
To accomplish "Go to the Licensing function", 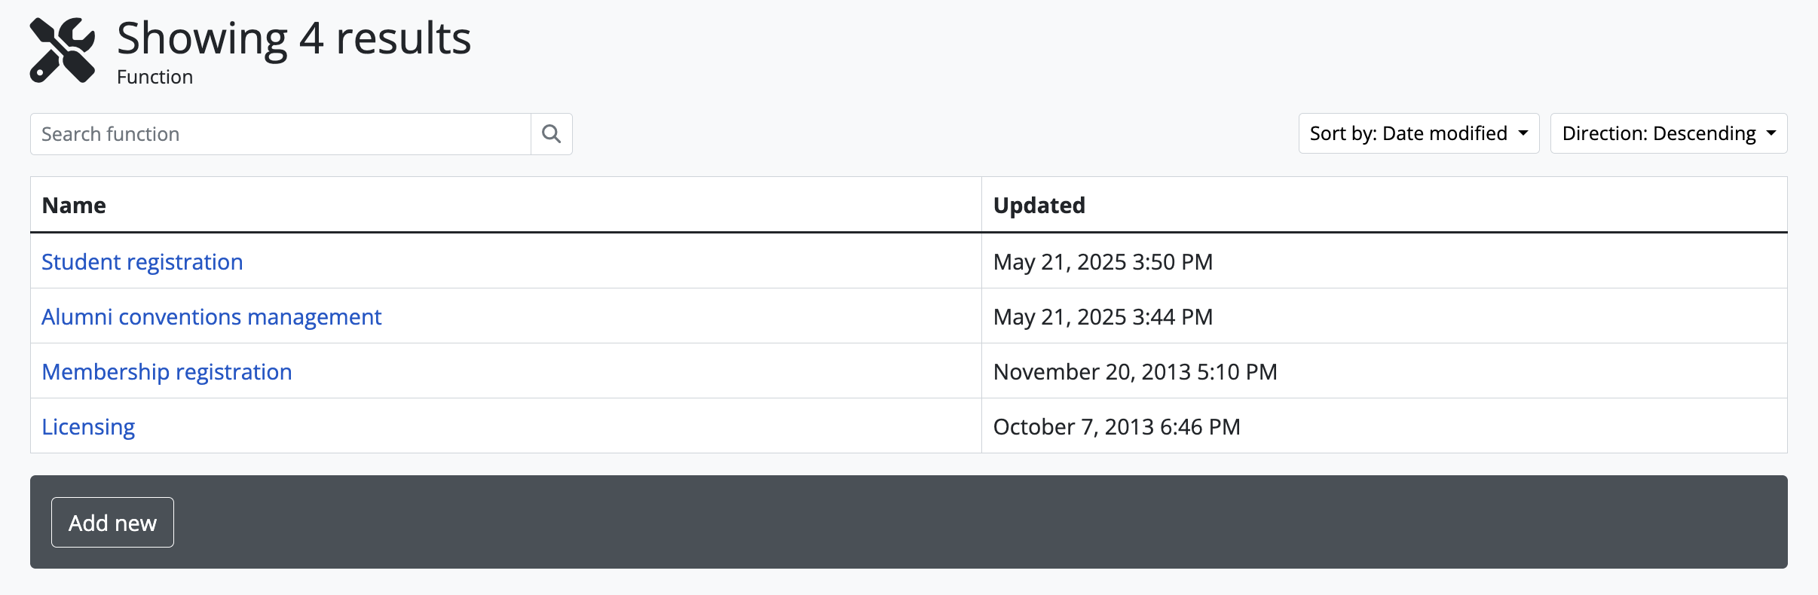I will click(x=88, y=426).
